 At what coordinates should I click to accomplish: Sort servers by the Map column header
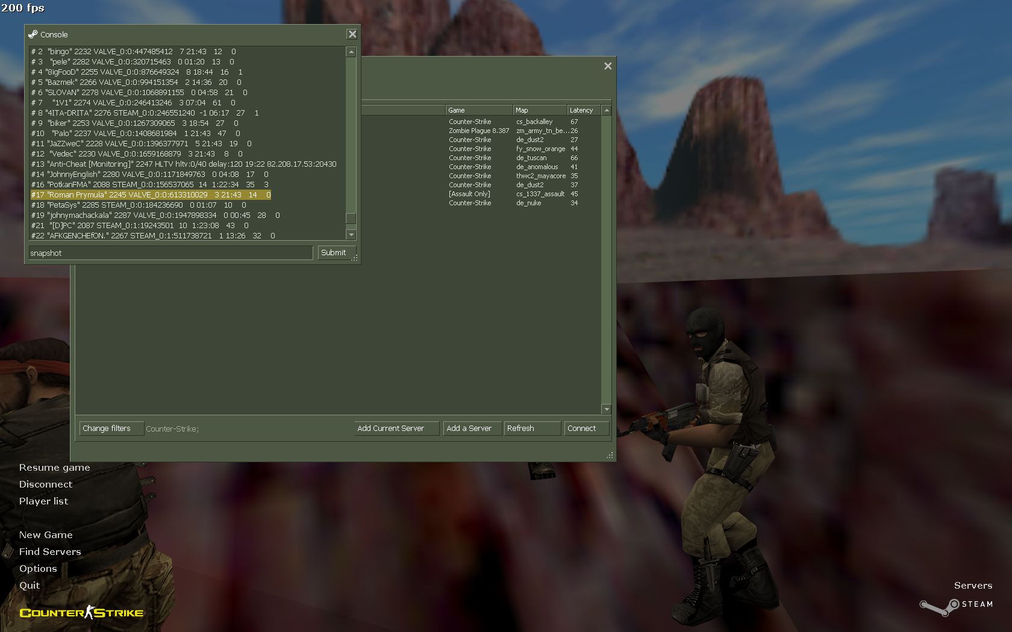click(540, 110)
